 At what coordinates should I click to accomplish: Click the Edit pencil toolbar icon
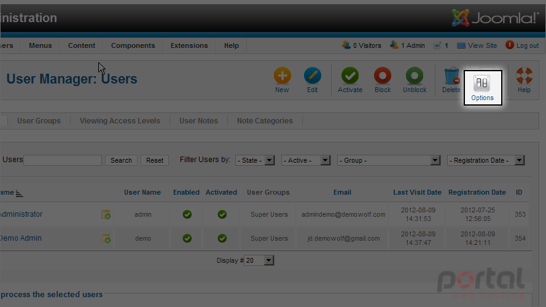313,76
